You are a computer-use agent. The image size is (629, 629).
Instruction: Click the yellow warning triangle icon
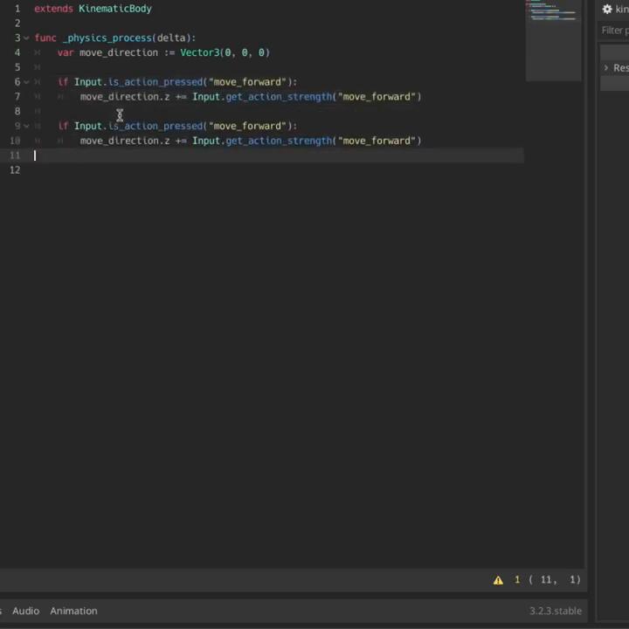coord(498,580)
